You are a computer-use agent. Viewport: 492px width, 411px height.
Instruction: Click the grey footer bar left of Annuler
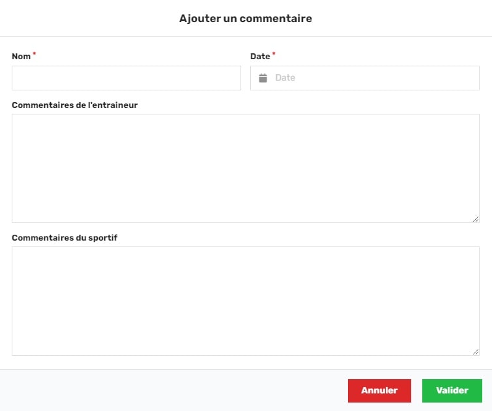[x=173, y=391]
